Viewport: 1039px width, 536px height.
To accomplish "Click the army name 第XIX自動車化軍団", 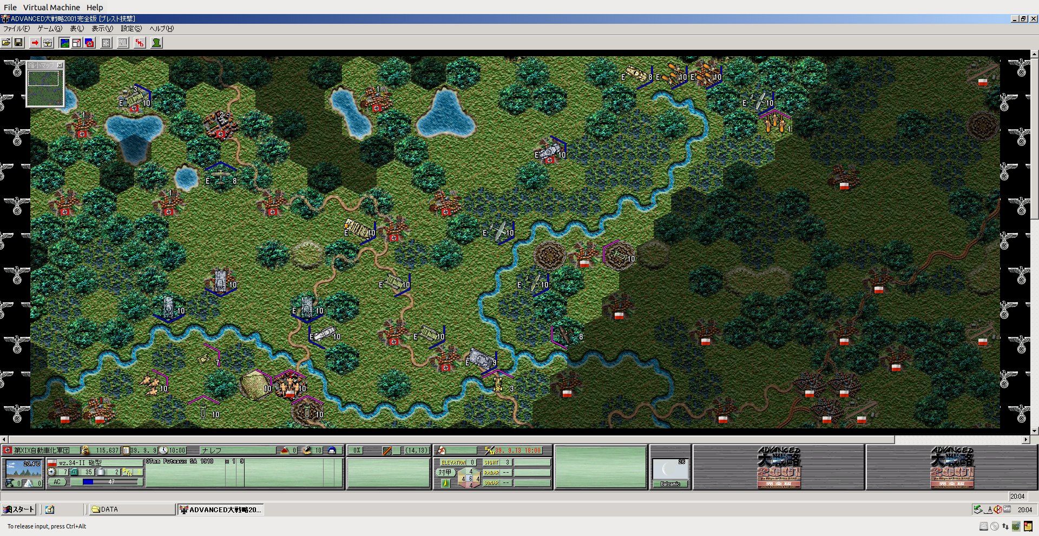I will click(42, 450).
